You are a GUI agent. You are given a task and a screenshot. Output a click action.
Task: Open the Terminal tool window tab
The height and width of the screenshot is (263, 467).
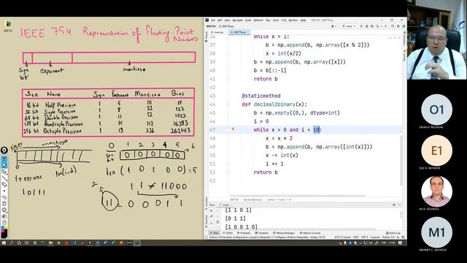(x=261, y=233)
